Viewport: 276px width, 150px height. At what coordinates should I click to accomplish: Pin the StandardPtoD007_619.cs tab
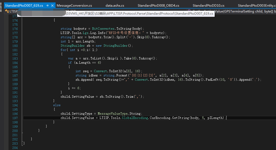(47, 5)
